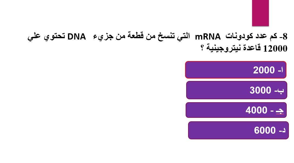Click the magenta rectangle at the top
The image size is (294, 163).
pyautogui.click(x=260, y=13)
